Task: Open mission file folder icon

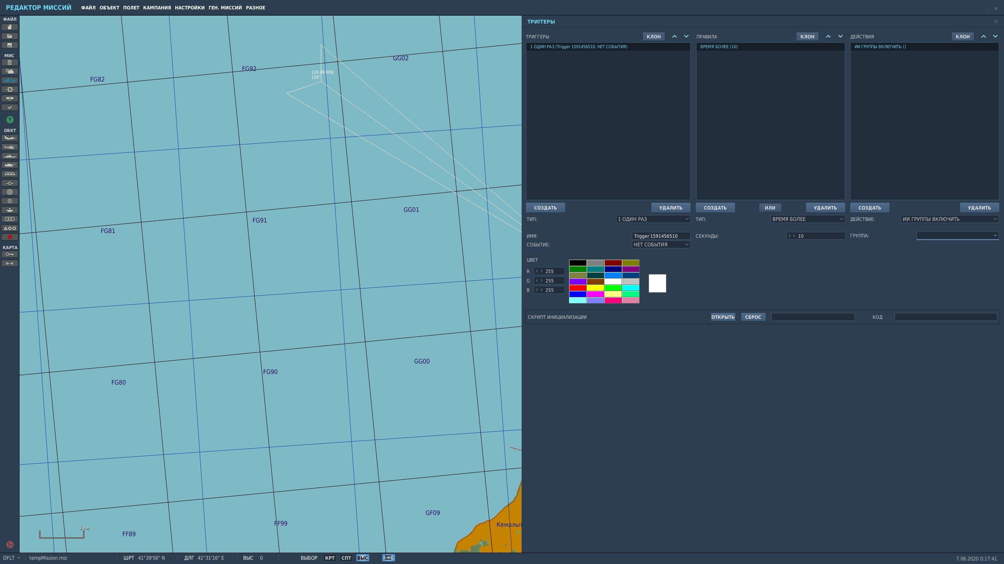Action: (x=10, y=36)
